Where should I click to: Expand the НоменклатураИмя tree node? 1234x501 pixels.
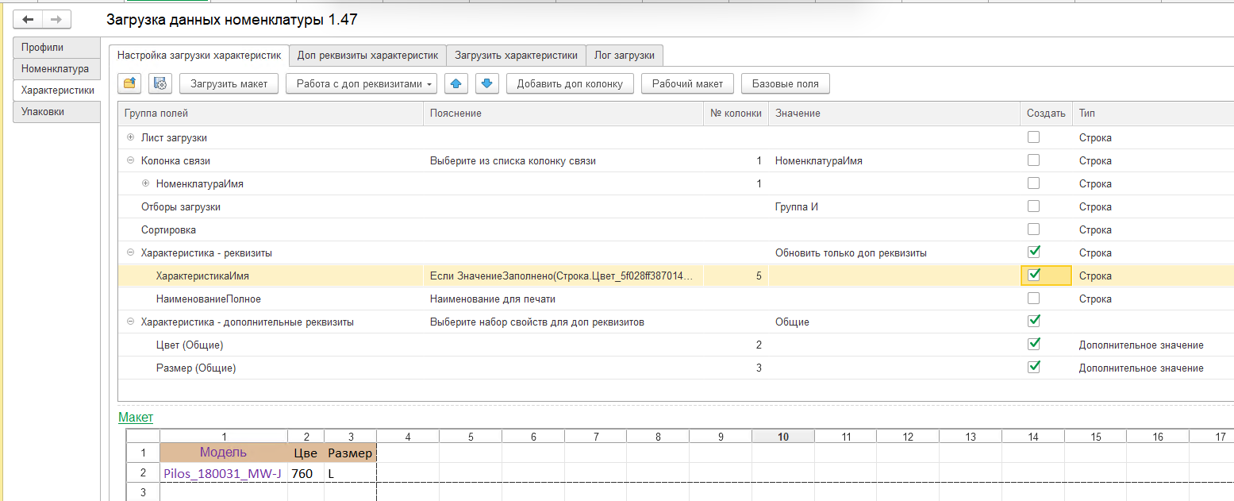pyautogui.click(x=145, y=183)
